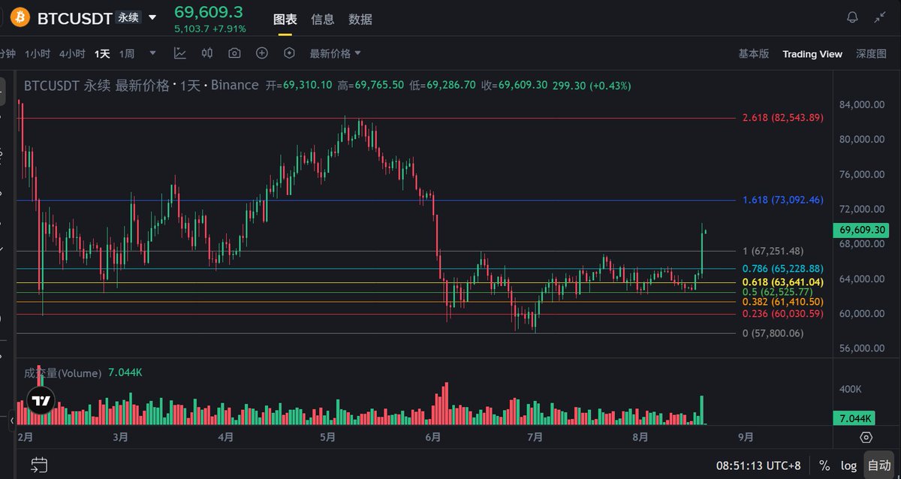Toggle 自动 auto scale button
This screenshot has height=479, width=901.
click(879, 465)
